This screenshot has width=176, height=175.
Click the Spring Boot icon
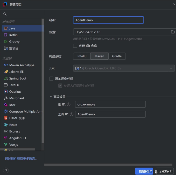(x=6, y=78)
